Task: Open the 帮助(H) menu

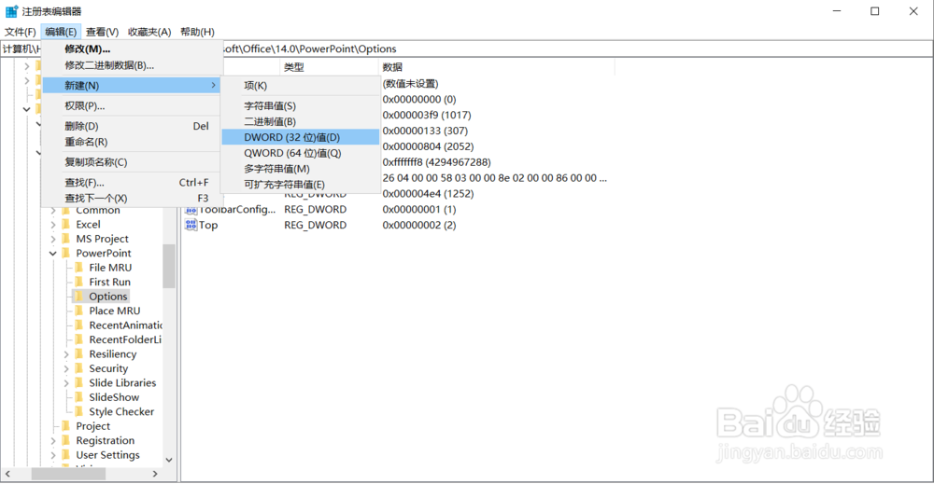Action: click(x=197, y=32)
